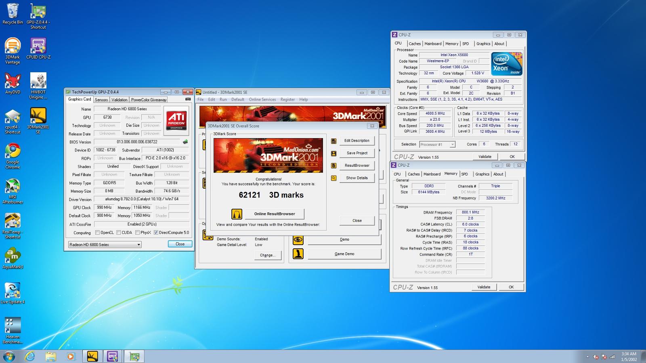This screenshot has width=646, height=363.
Task: Click the volume icon in the system tray
Action: 596,357
